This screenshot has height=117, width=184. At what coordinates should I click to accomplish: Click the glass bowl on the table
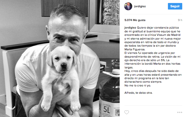click(x=115, y=64)
